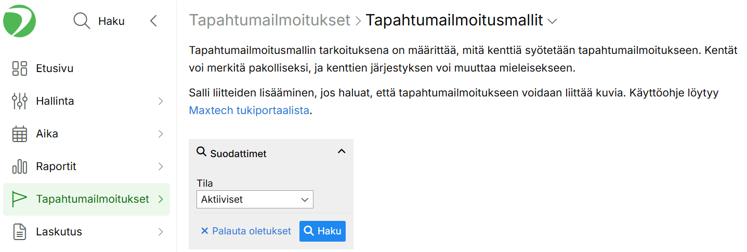Click the Hallinta sliders icon
This screenshot has height=252, width=747.
coord(19,101)
